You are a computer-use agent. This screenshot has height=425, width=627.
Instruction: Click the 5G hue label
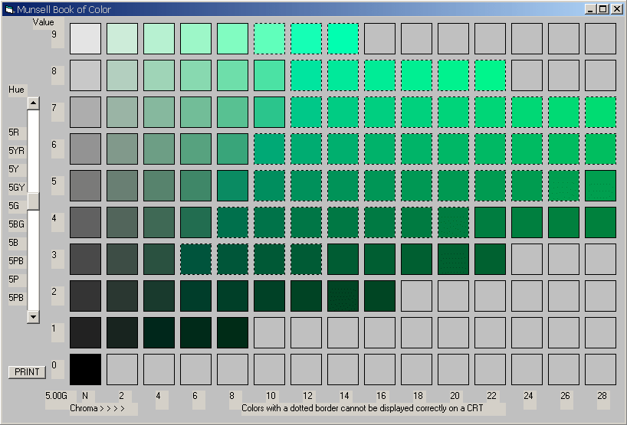(x=14, y=206)
